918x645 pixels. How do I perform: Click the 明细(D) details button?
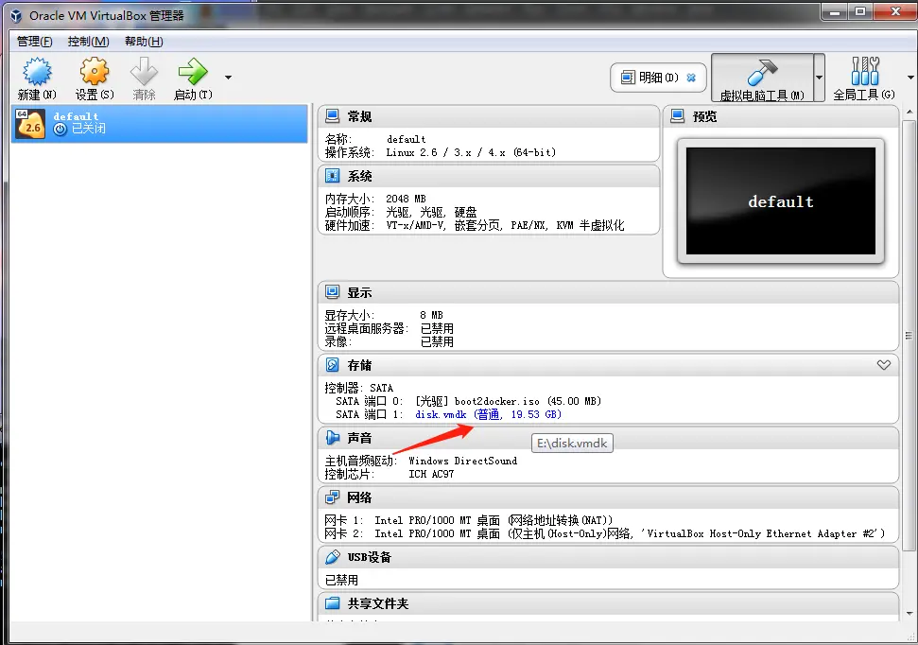click(x=658, y=78)
